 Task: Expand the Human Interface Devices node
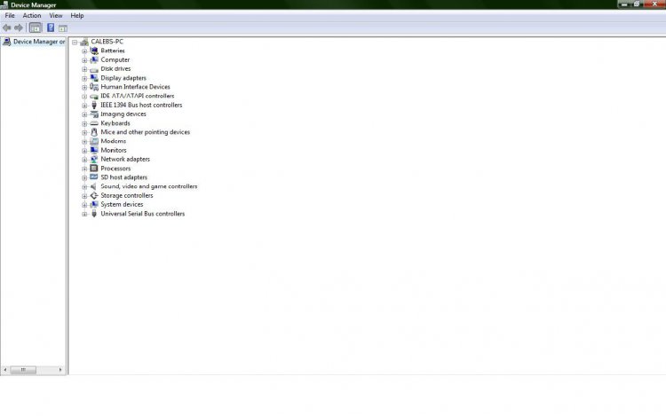[84, 87]
